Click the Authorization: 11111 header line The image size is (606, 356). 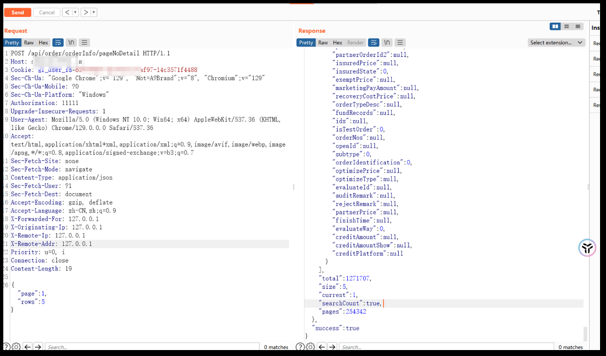(x=44, y=103)
